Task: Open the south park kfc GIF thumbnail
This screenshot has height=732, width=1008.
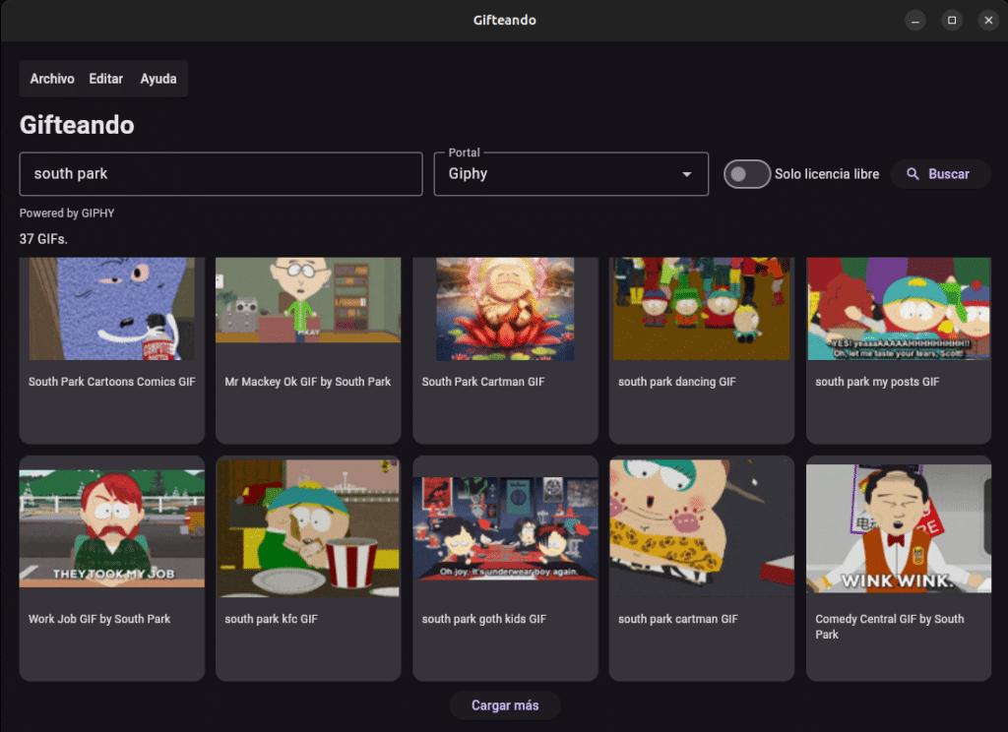Action: tap(308, 528)
